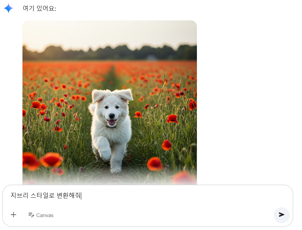The height and width of the screenshot is (230, 302).
Task: Open the Canvas tool
Action: 40,215
